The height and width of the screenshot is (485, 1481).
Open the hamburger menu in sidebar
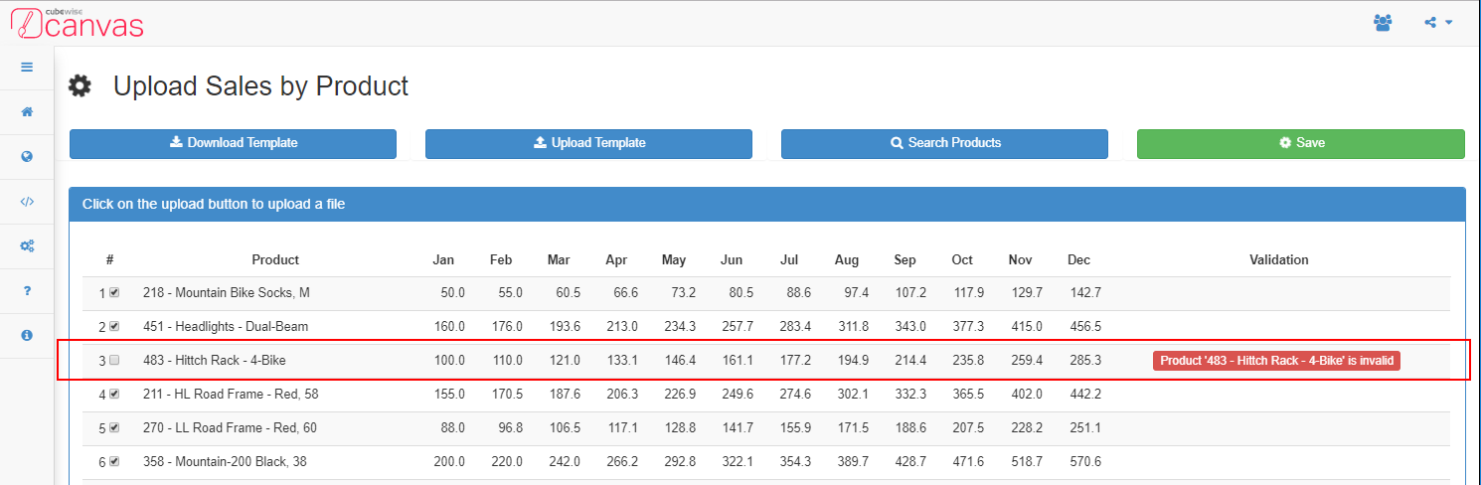coord(27,68)
